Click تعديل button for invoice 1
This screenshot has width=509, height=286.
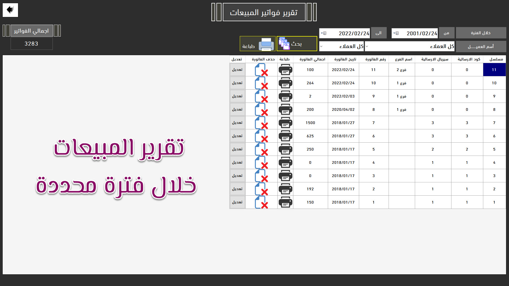[237, 202]
